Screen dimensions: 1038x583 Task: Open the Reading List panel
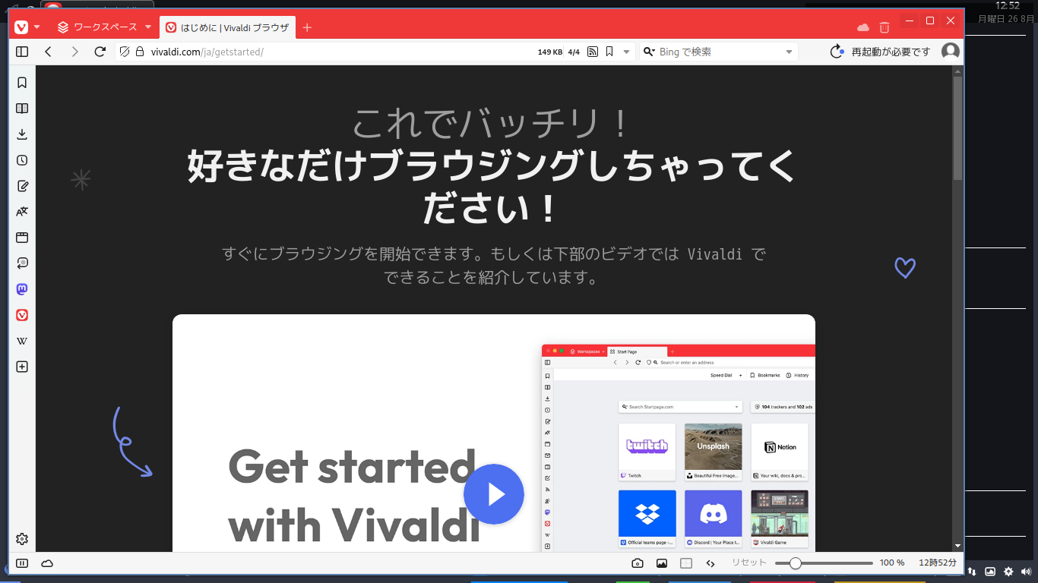(x=22, y=109)
